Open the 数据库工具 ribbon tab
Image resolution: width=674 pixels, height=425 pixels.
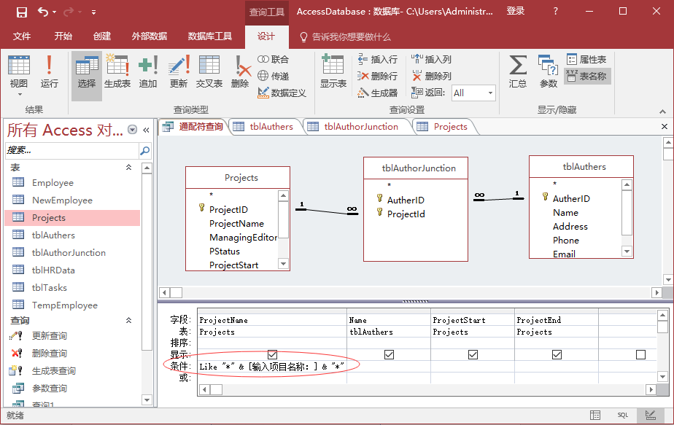coord(210,36)
